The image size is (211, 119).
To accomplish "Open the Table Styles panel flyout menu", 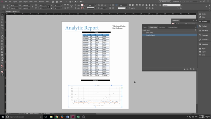I will pos(196,27).
